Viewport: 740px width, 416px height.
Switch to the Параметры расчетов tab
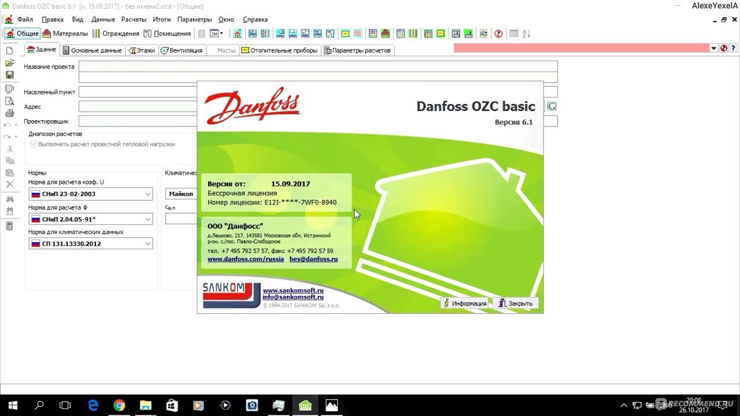click(x=357, y=50)
